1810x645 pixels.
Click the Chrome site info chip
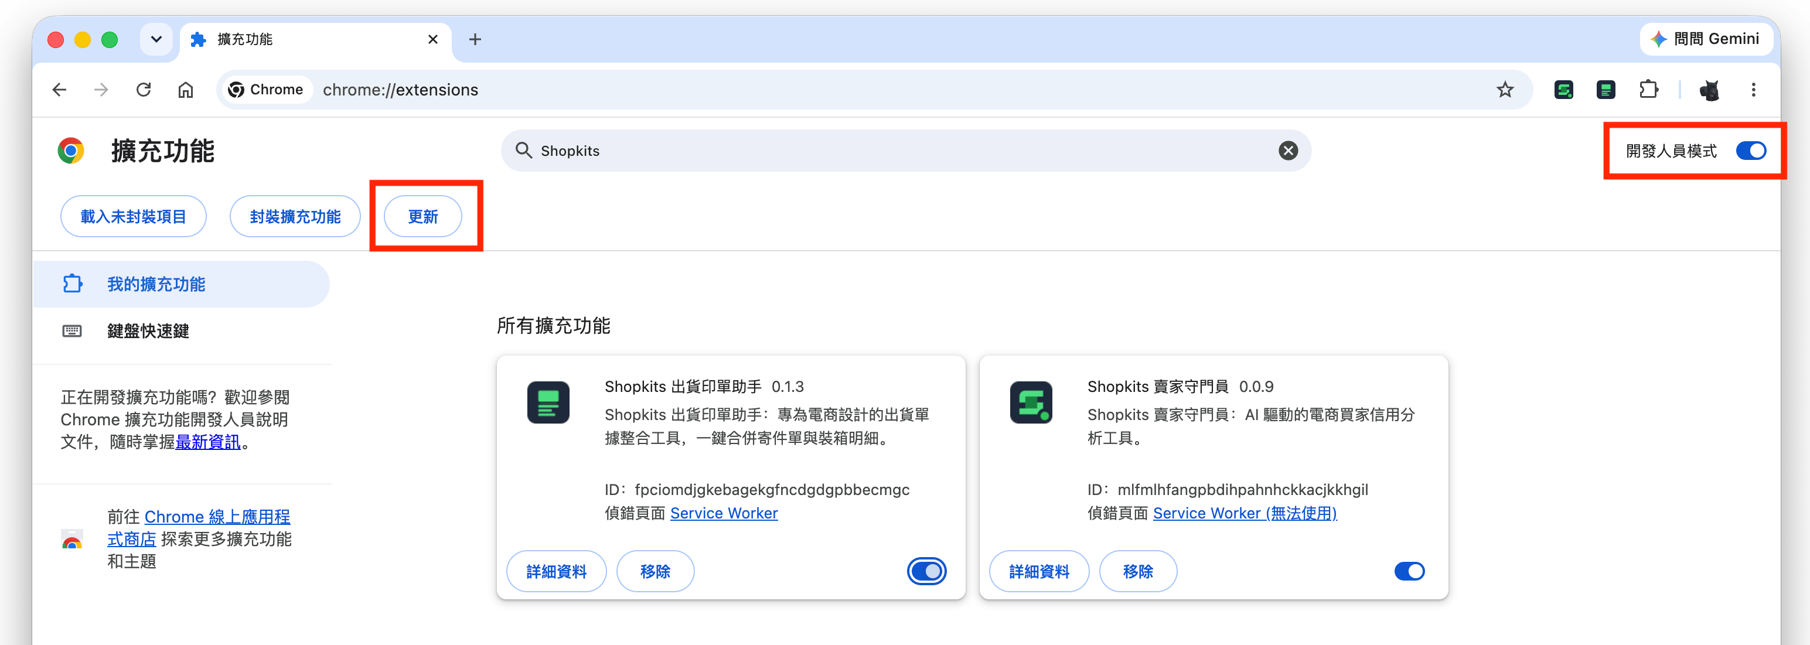[x=267, y=90]
